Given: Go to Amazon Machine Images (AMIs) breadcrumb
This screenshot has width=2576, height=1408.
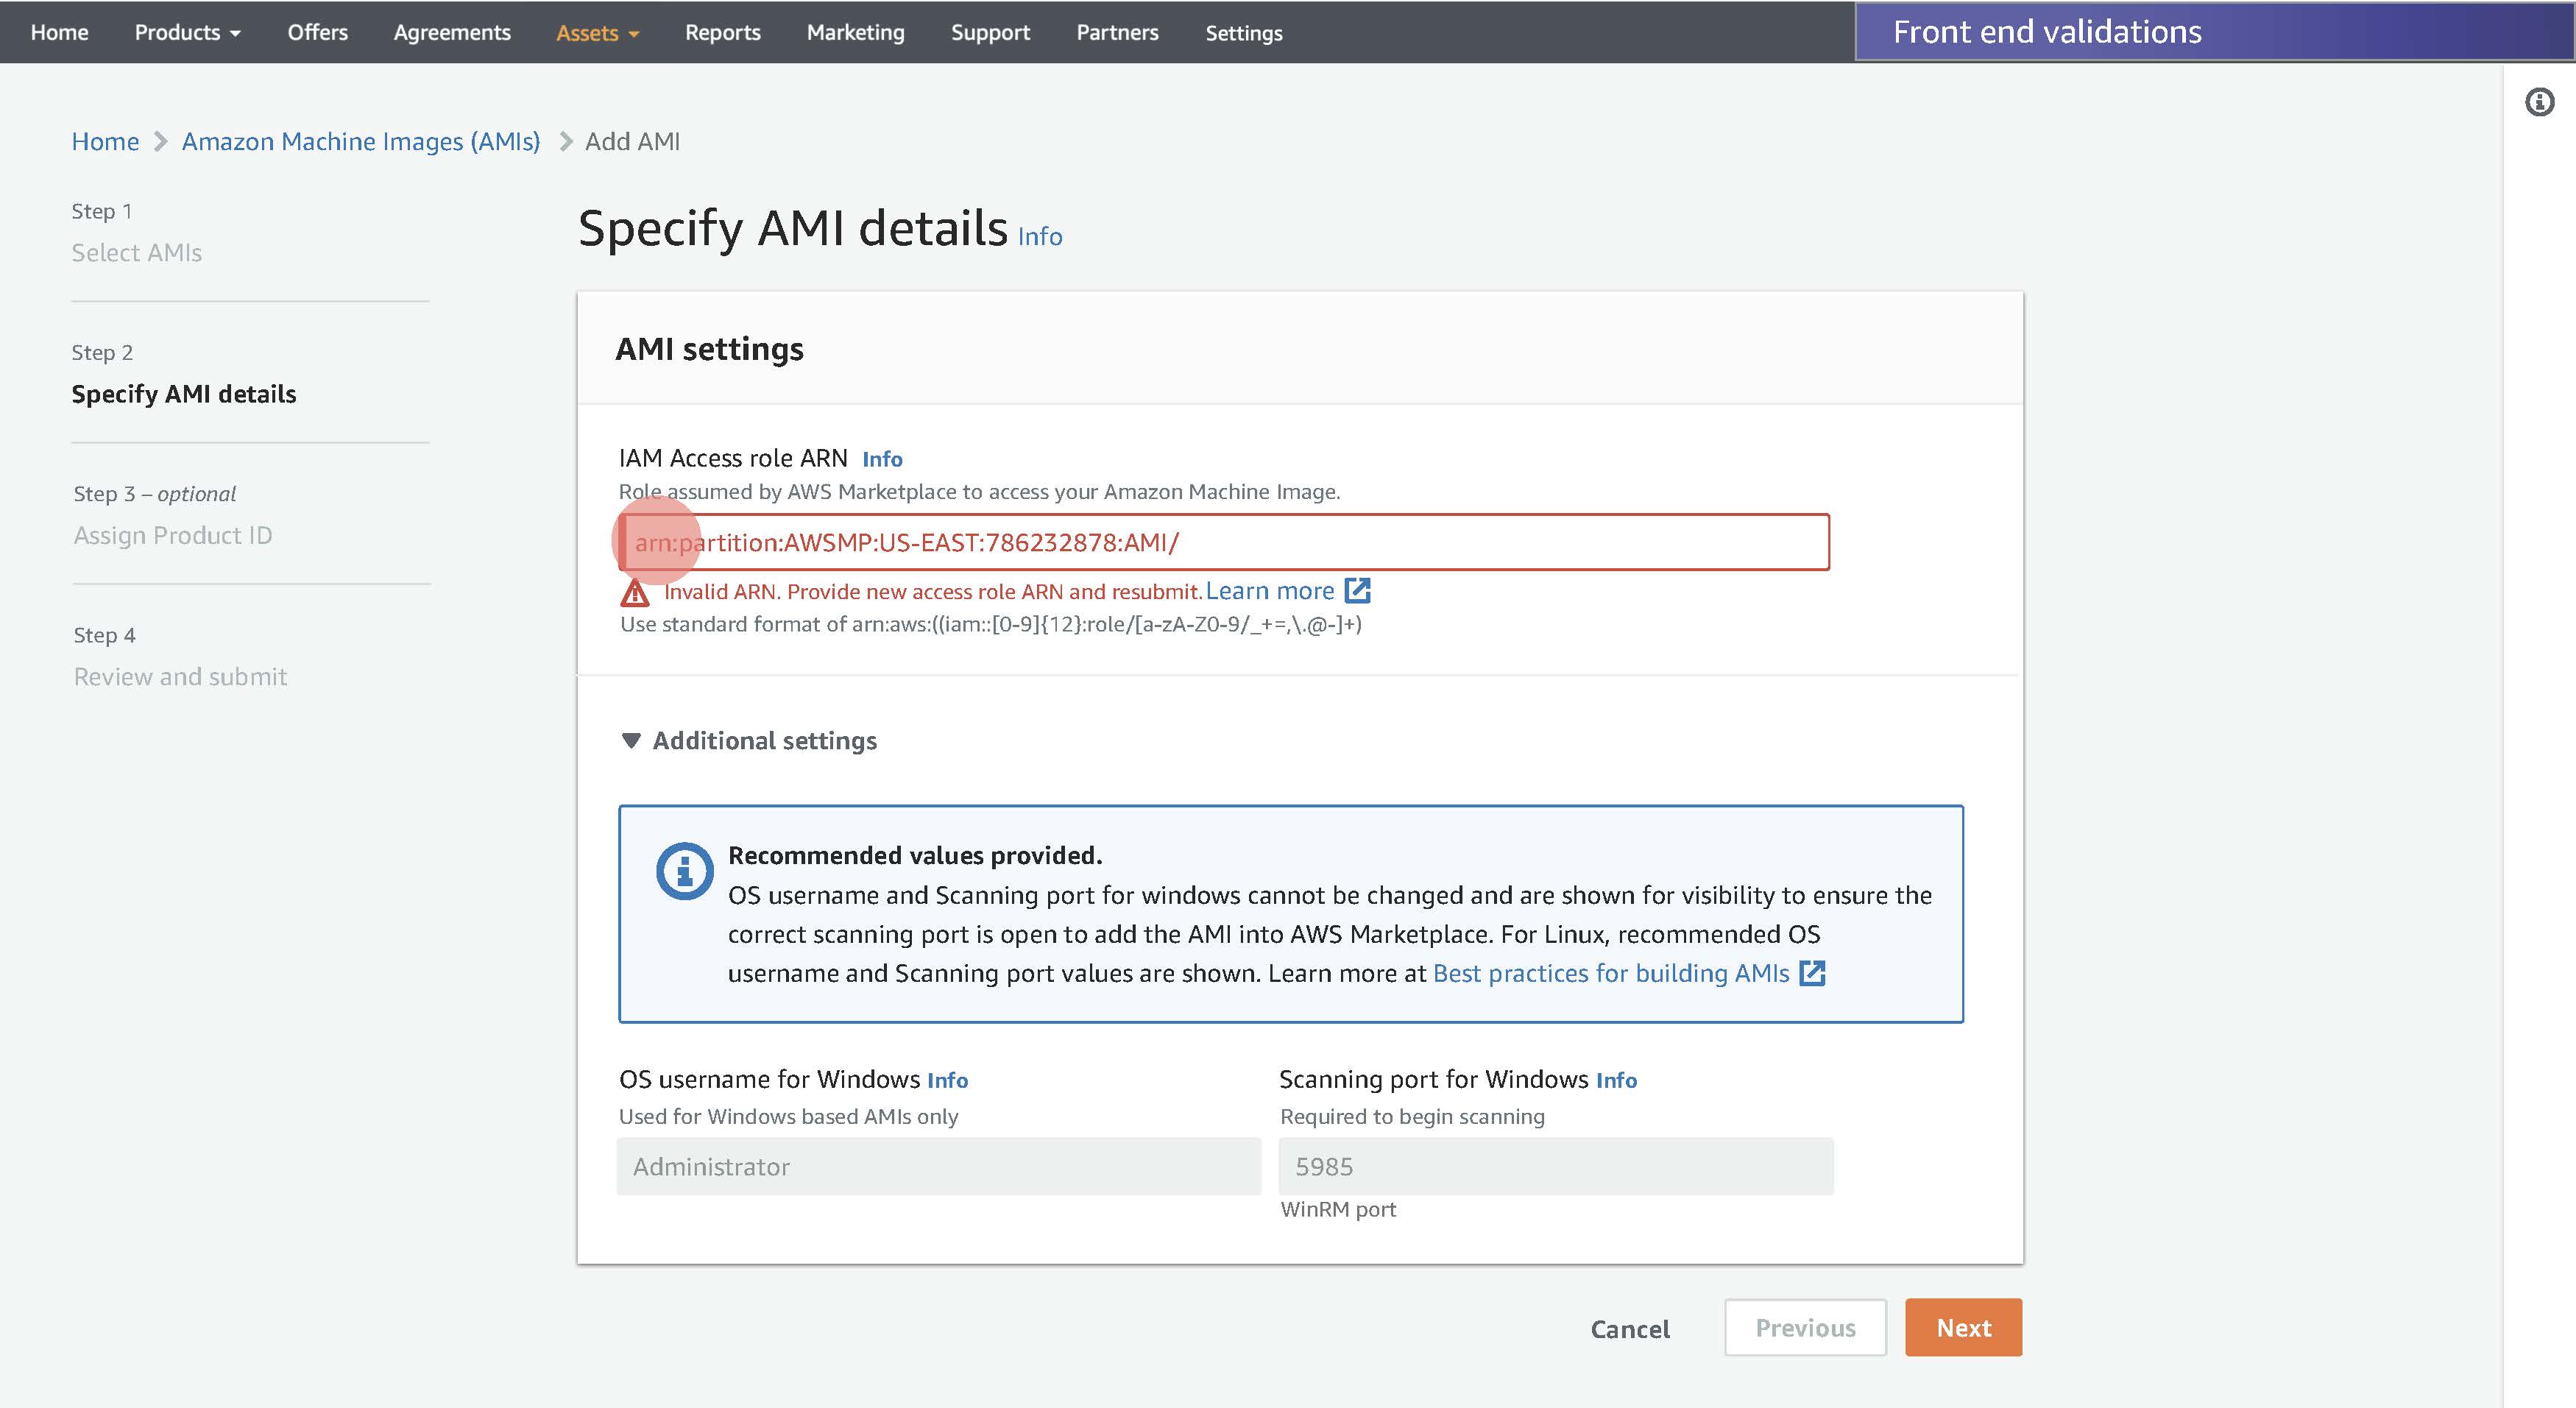Looking at the screenshot, I should point(360,142).
